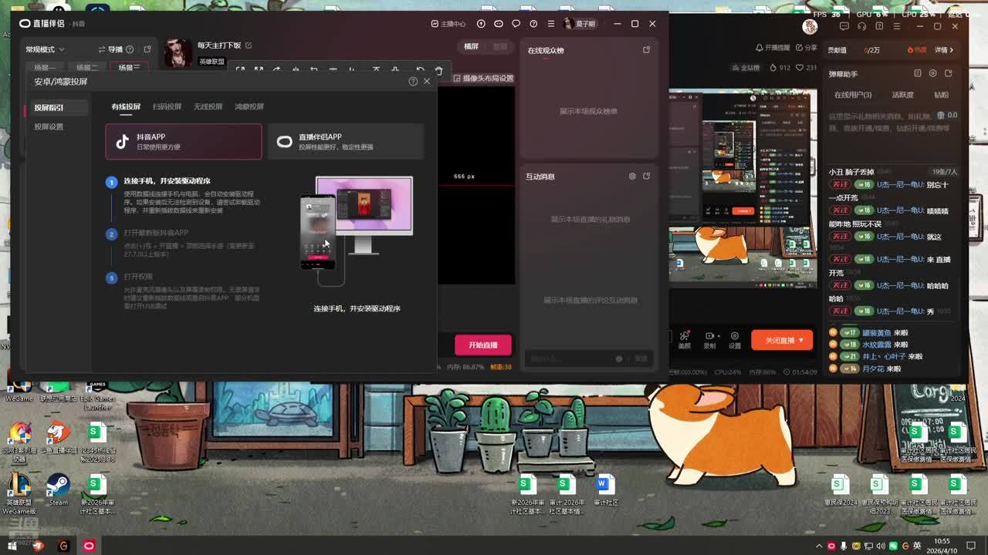This screenshot has height=555, width=988.
Task: Open the 投屏设置 sidebar item
Action: (x=49, y=126)
